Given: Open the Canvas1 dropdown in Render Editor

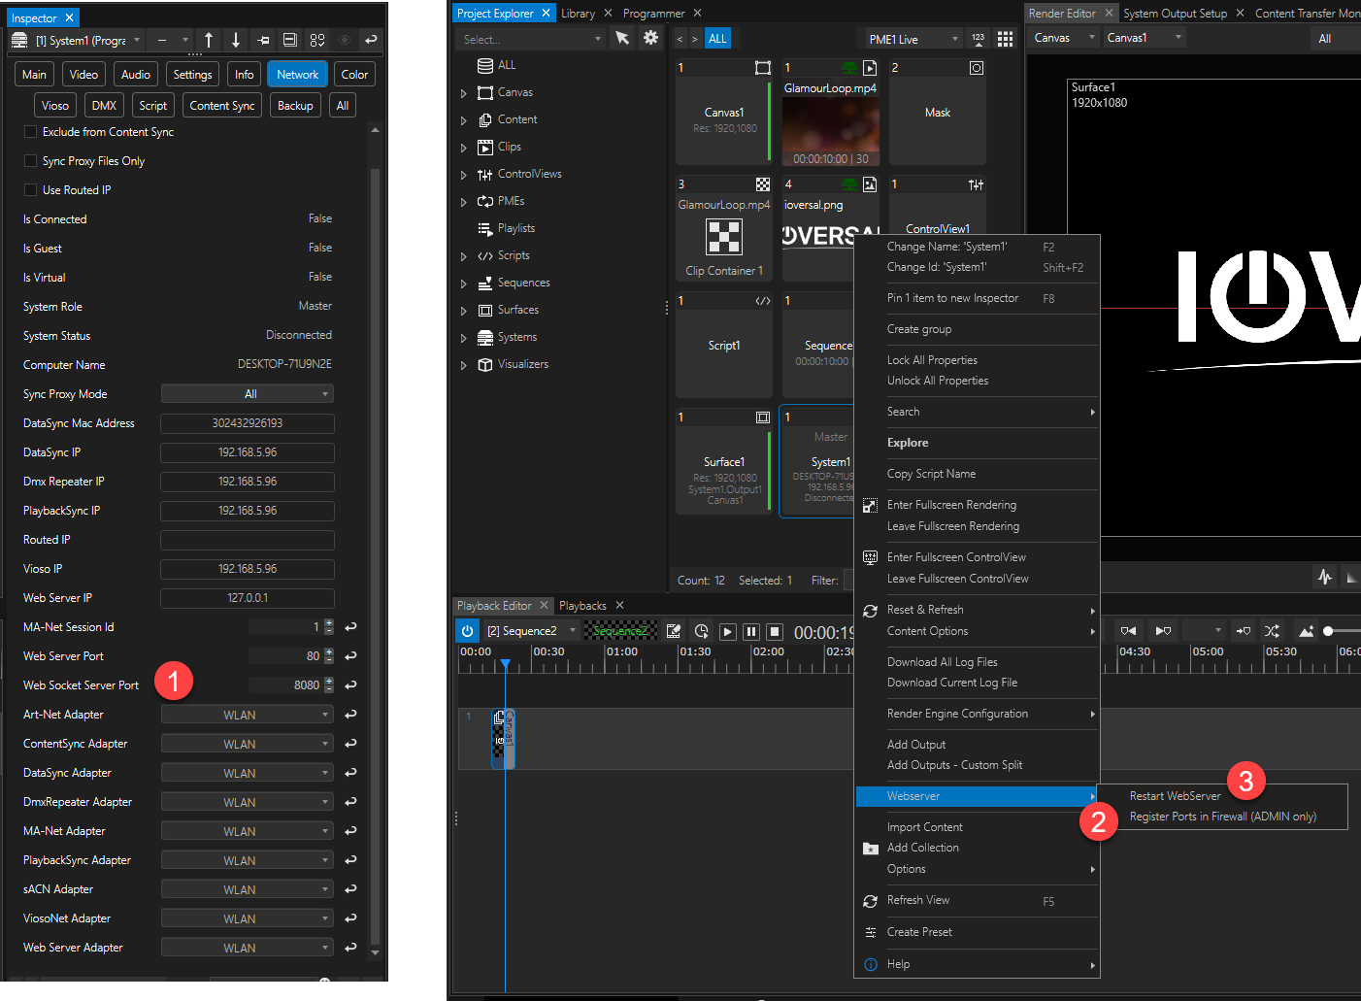Looking at the screenshot, I should click(1145, 38).
